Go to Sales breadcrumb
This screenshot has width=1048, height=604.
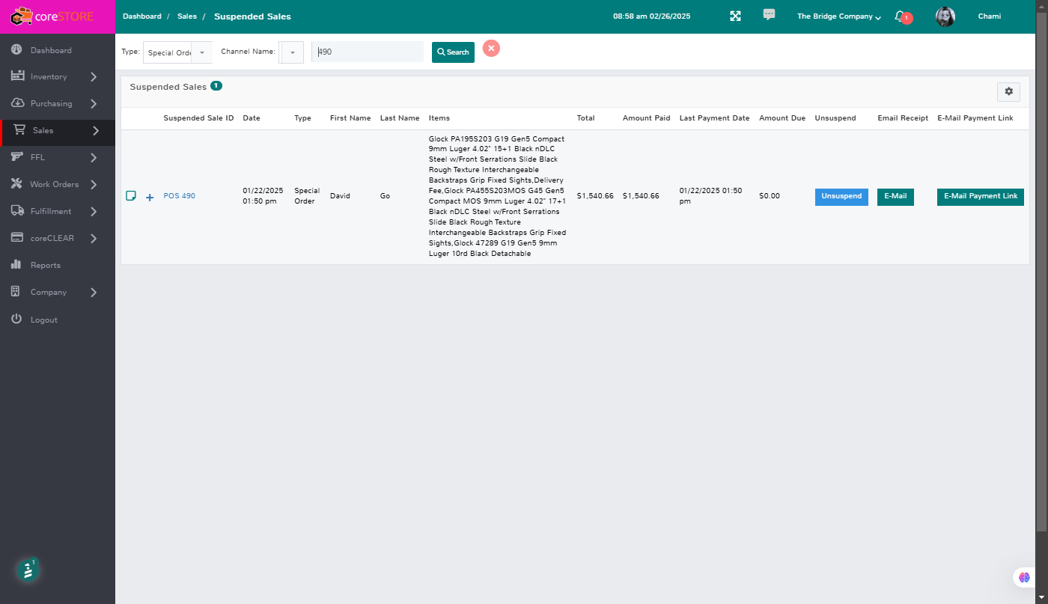(x=187, y=16)
